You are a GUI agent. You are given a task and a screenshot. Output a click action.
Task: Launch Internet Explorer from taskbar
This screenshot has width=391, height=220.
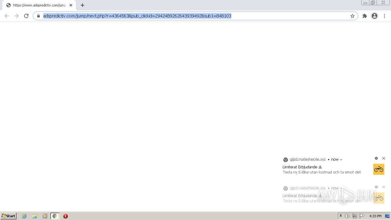[x=24, y=216]
